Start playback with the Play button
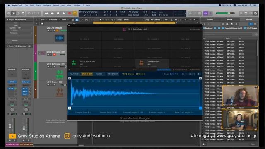265x149 pixels. 64,13
